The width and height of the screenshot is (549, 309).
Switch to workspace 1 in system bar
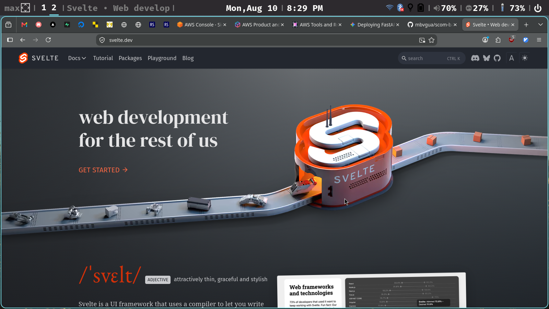pos(44,8)
